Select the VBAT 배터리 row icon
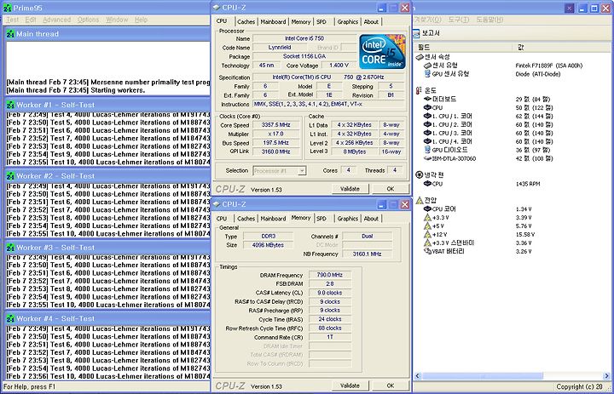This screenshot has height=394, width=614. (427, 251)
